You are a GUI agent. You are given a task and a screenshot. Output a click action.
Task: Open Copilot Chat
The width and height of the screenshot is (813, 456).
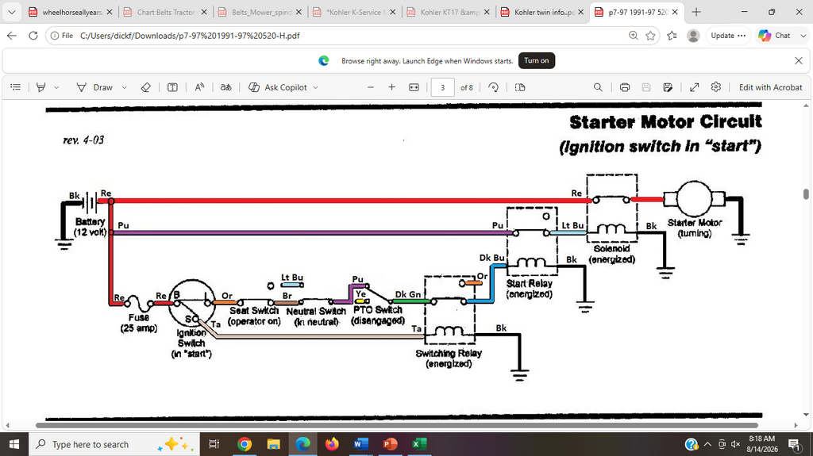point(775,35)
